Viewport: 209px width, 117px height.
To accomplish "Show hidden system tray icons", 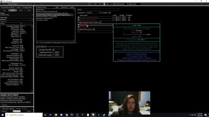I will (190, 115).
